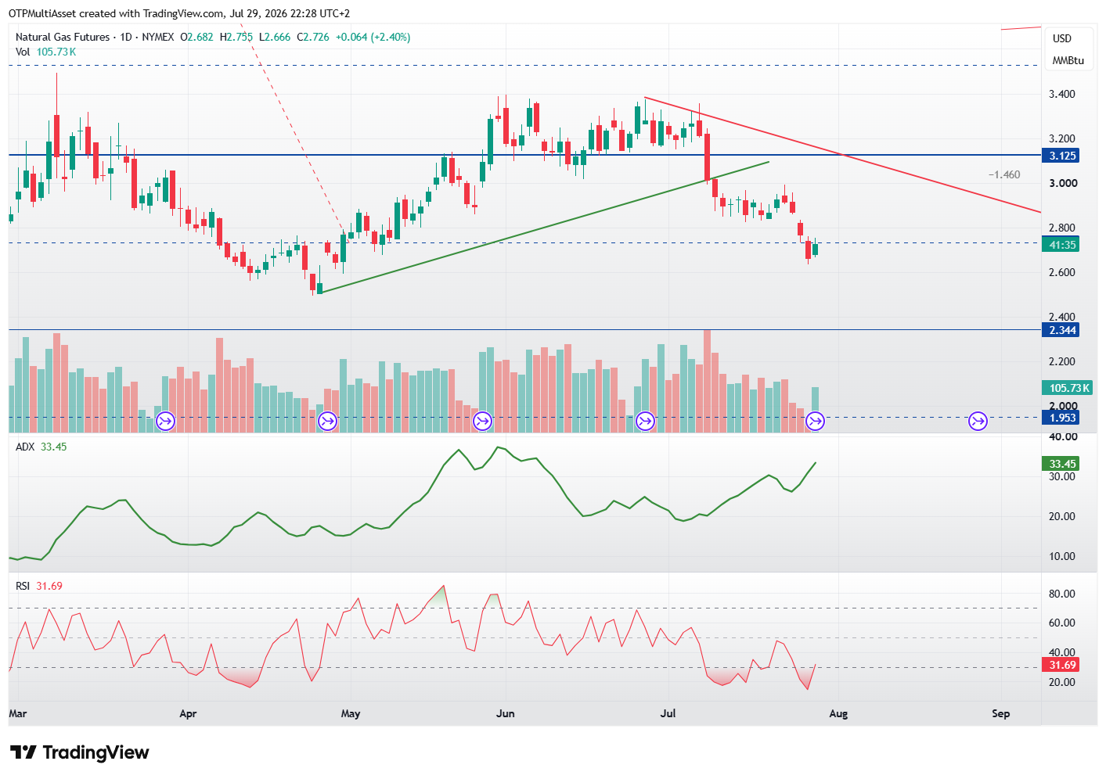Click the Vol indicator legend

pyautogui.click(x=45, y=52)
